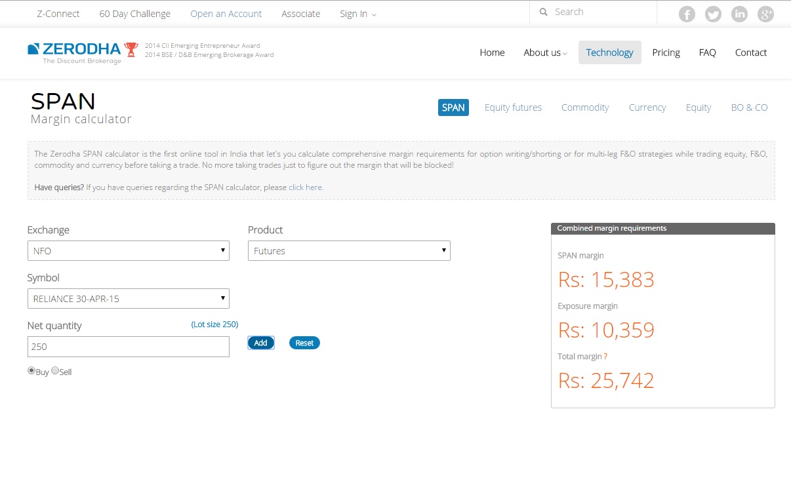Open the Facebook social icon
This screenshot has width=791, height=483.
click(687, 14)
